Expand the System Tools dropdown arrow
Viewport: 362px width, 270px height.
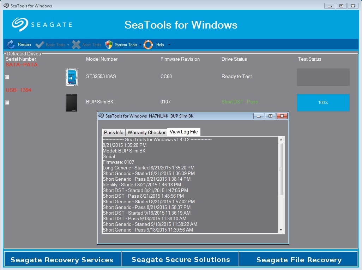[140, 45]
